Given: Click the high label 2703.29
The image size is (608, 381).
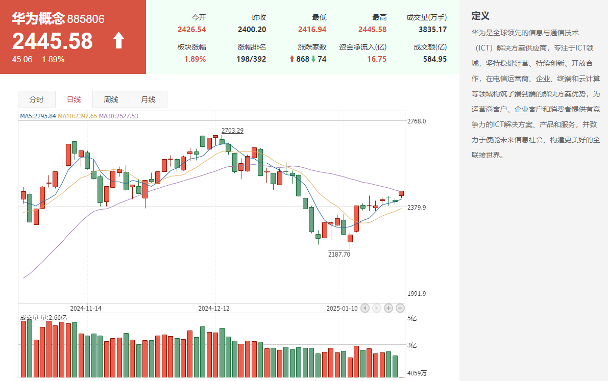Looking at the screenshot, I should pos(232,130).
